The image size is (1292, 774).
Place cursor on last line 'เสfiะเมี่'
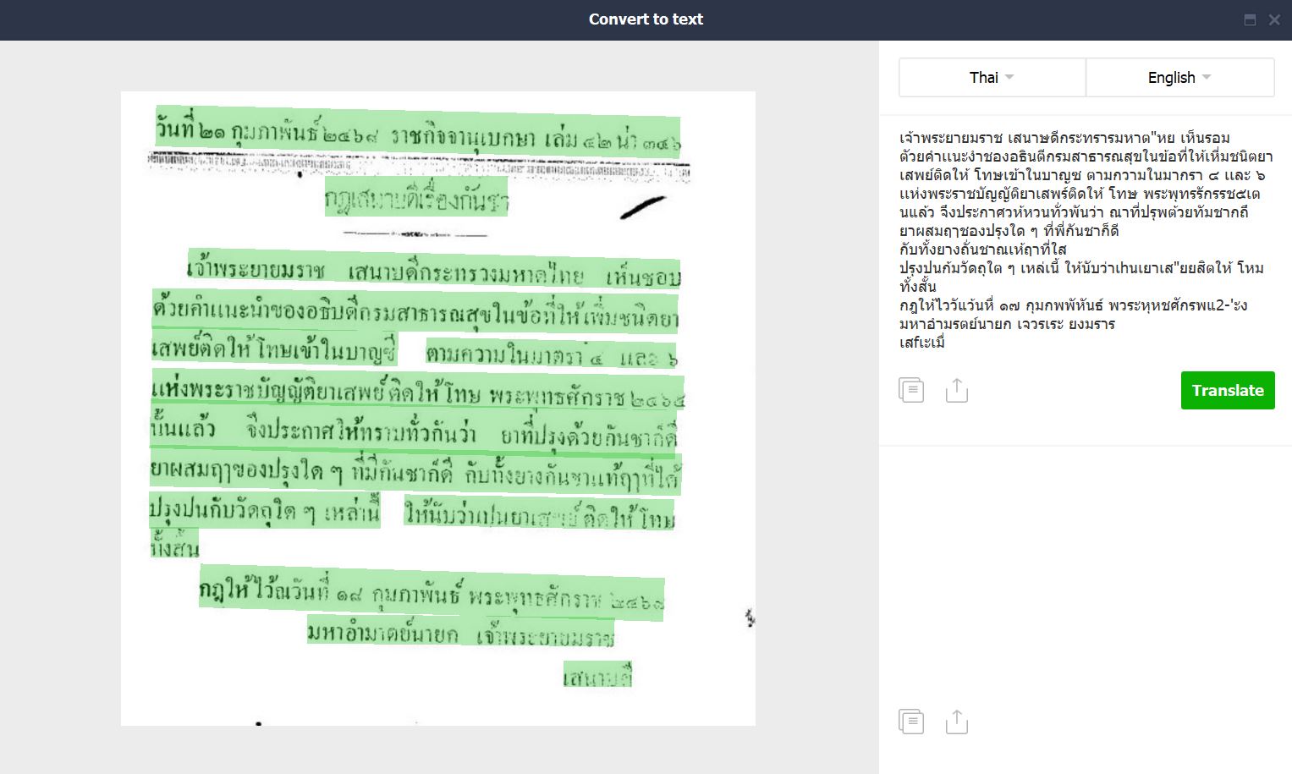point(922,343)
